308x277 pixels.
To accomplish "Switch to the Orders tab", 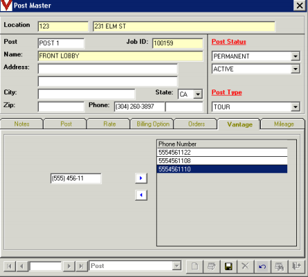I will coord(196,124).
